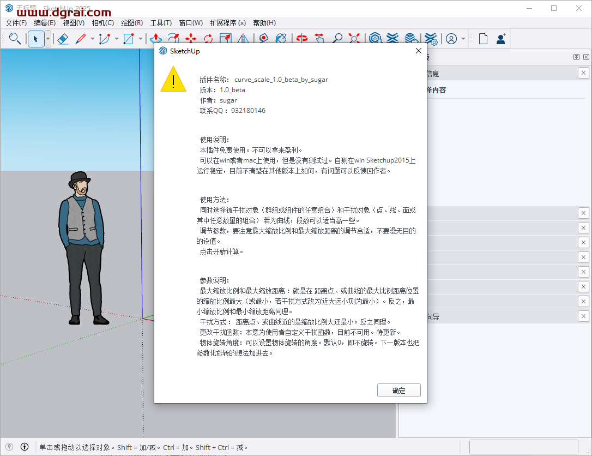Select the Flip mirror tool
The image size is (592, 456).
(x=243, y=38)
